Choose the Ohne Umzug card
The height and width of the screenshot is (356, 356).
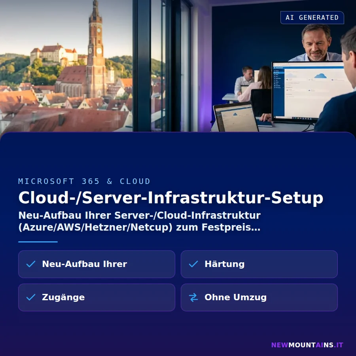pyautogui.click(x=259, y=297)
